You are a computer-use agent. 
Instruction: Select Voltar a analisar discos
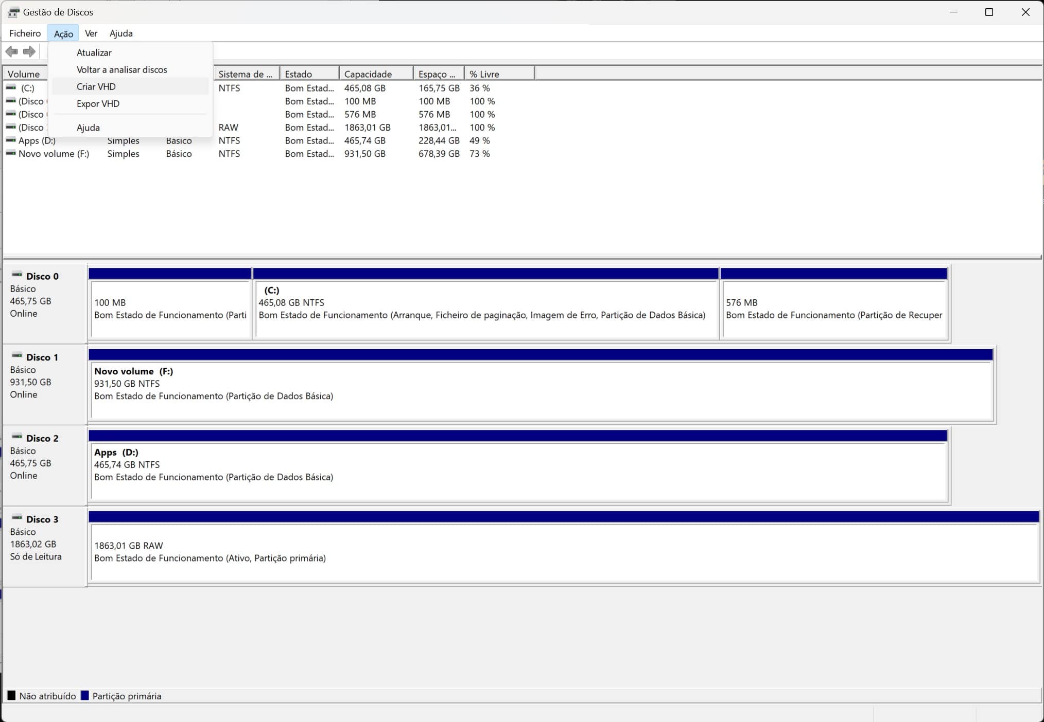[x=121, y=69]
